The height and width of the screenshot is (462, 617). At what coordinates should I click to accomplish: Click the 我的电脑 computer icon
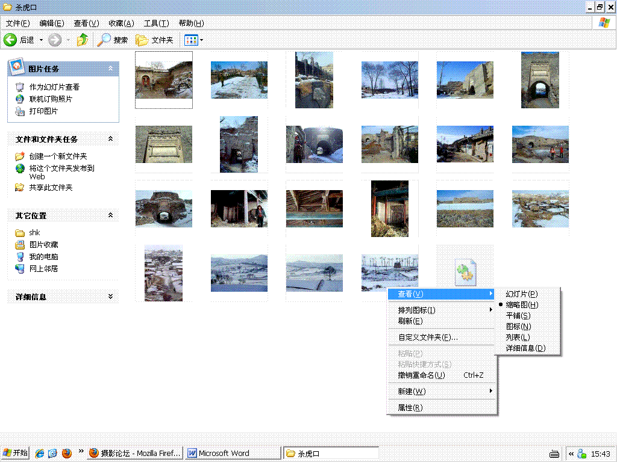pos(20,257)
